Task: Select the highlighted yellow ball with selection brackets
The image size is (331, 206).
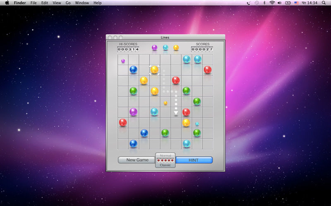Action: (154, 70)
